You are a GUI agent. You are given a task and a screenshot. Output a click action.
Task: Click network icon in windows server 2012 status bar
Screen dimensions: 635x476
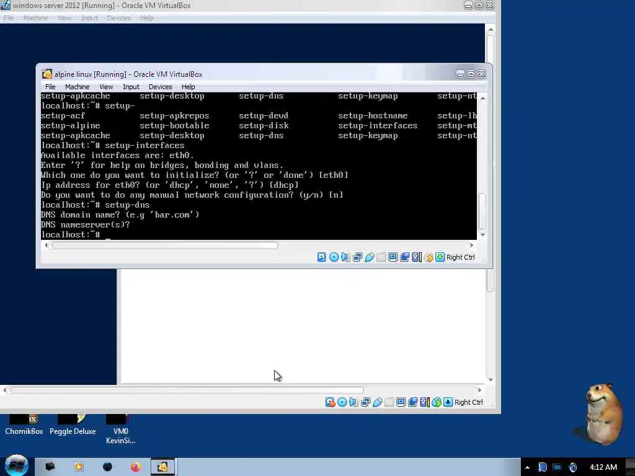point(365,402)
